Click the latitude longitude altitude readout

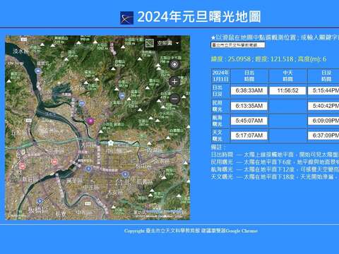pos(268,59)
